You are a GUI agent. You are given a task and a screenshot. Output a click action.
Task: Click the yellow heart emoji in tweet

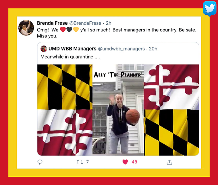pyautogui.click(x=76, y=30)
